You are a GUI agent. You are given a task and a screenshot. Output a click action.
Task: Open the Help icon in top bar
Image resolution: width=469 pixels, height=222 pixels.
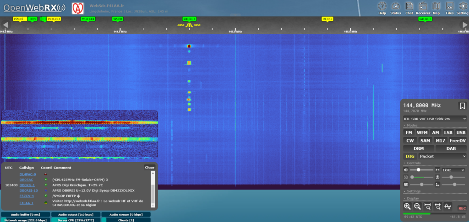pyautogui.click(x=382, y=7)
